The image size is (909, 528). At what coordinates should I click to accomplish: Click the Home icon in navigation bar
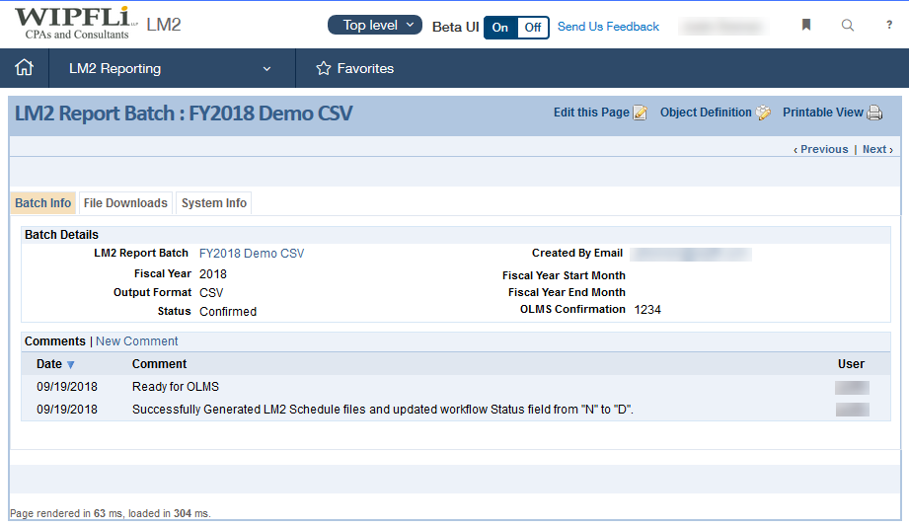(x=25, y=68)
